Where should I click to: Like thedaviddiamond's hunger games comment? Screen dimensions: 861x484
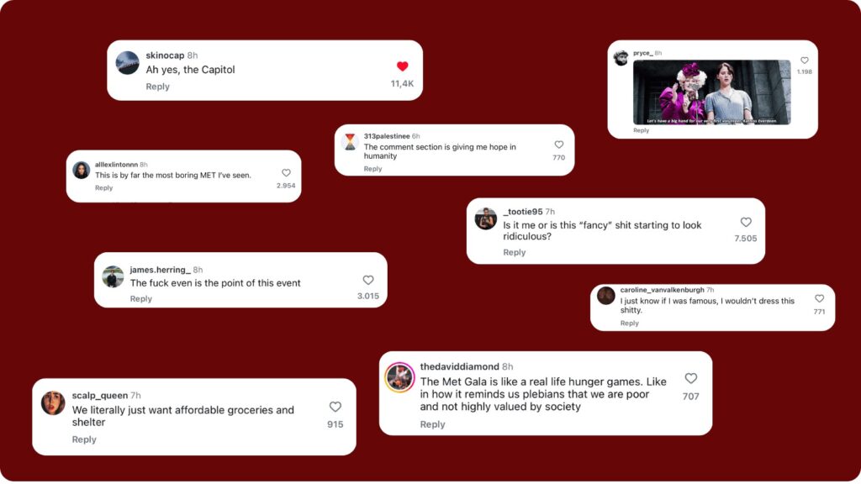point(690,379)
